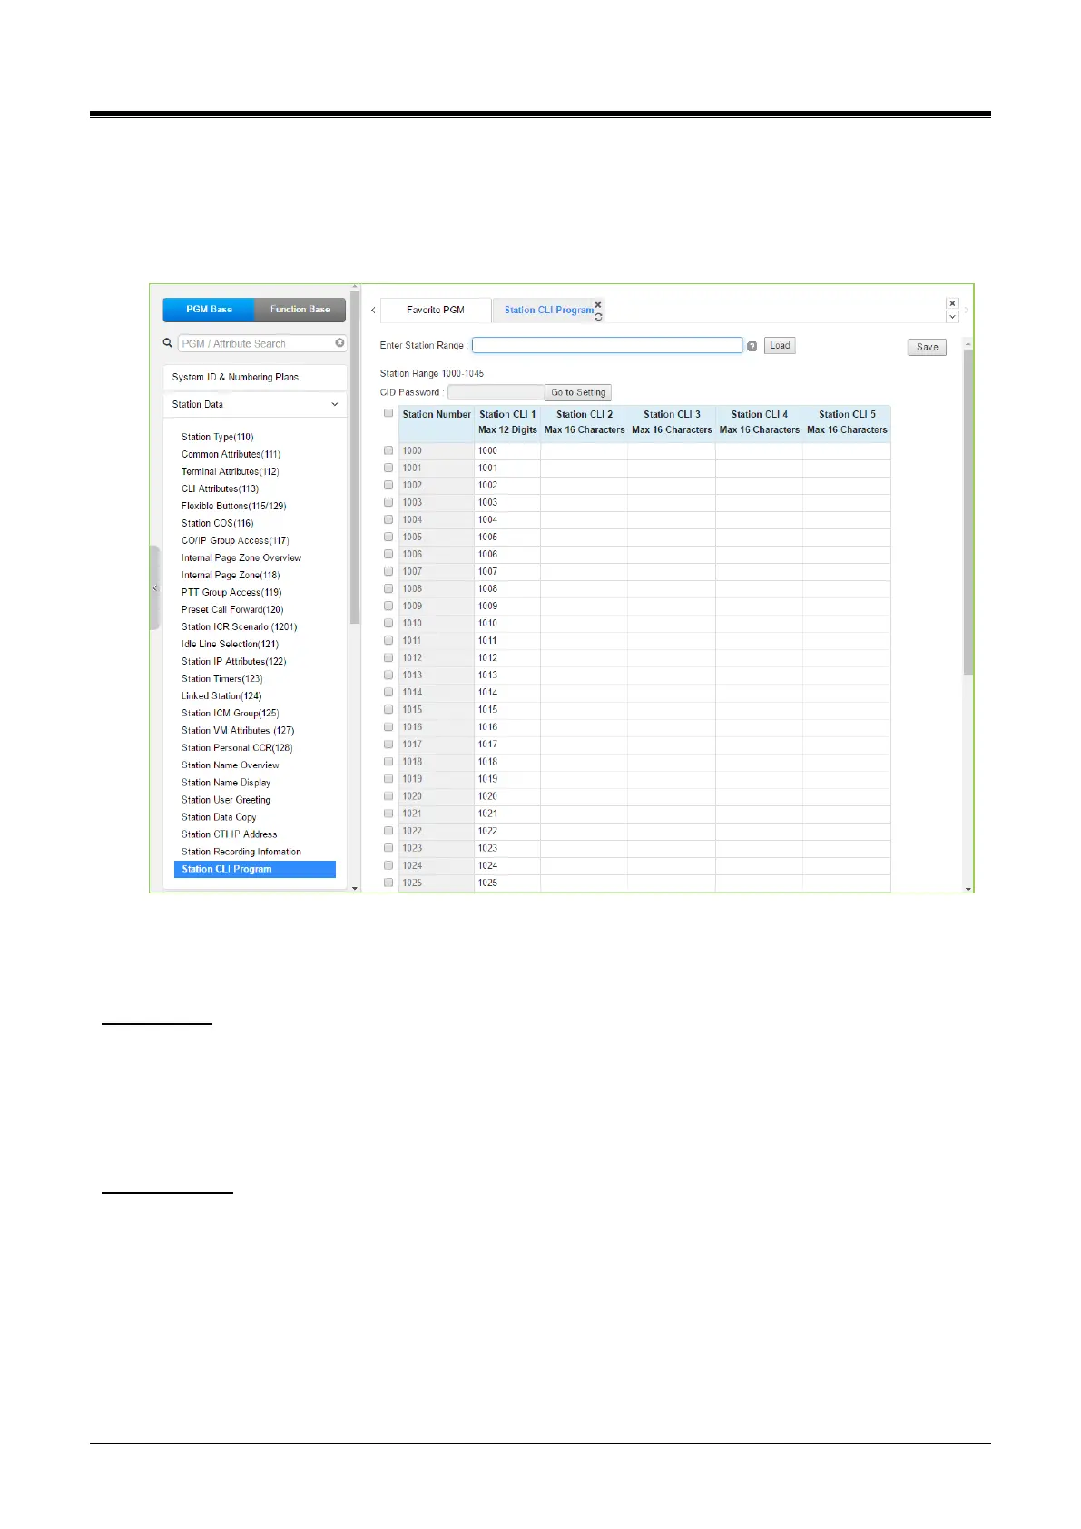
Task: Focus the CID Password field
Action: click(496, 392)
